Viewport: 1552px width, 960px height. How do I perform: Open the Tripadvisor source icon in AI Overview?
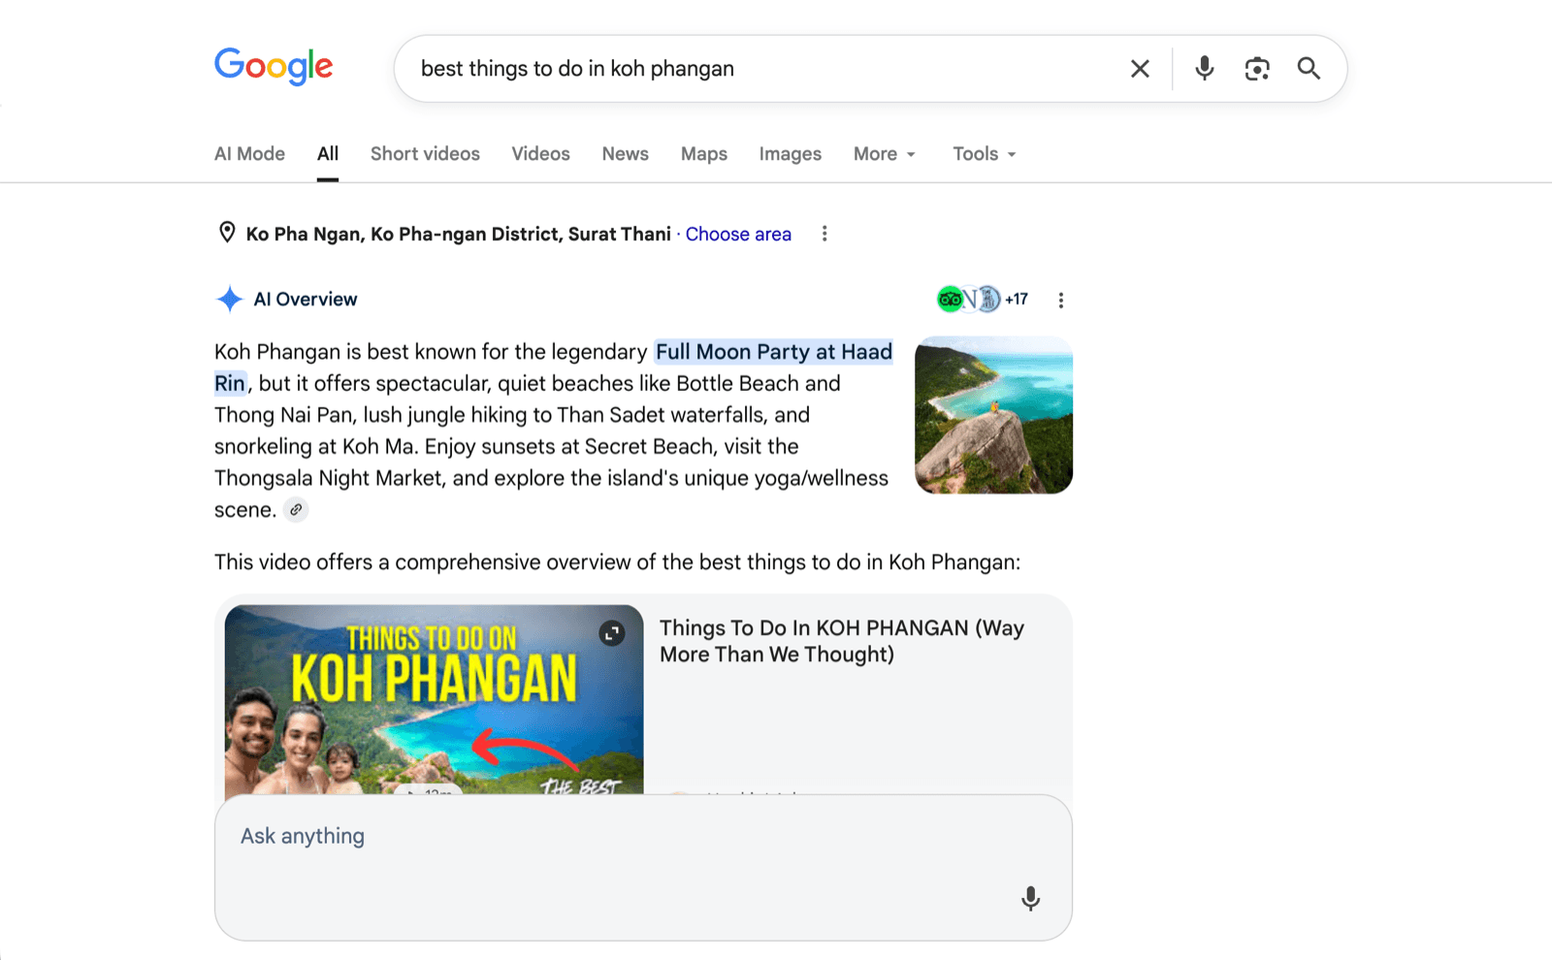coord(949,299)
